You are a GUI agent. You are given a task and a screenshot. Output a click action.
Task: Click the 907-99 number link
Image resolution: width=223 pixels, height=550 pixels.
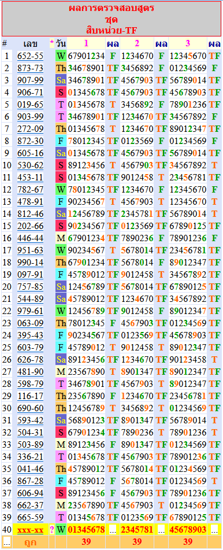(31, 80)
